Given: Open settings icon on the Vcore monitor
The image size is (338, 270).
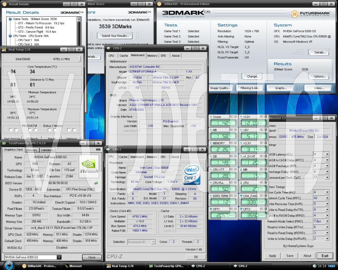Looking at the screenshot, I should (231, 117).
